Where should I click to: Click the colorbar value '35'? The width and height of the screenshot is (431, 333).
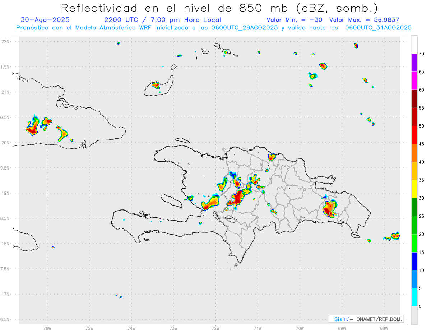[x=422, y=180]
